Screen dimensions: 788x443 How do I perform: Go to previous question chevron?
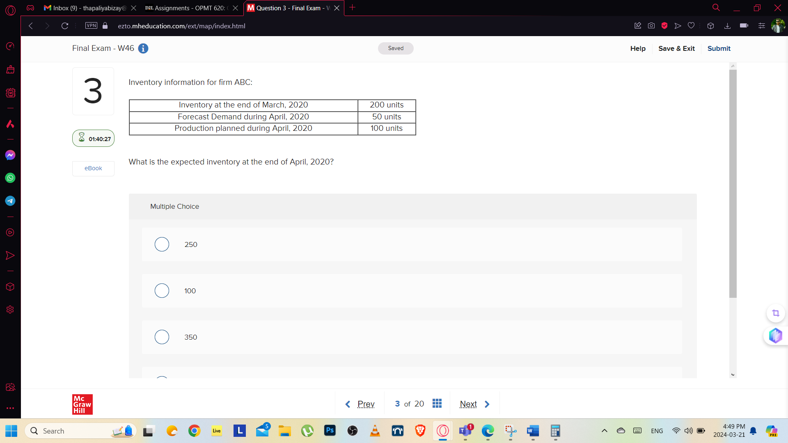tap(348, 404)
